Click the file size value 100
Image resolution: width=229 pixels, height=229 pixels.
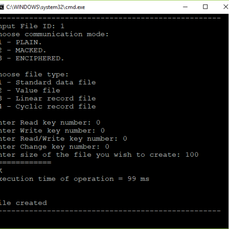(x=192, y=155)
